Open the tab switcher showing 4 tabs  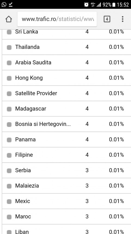tap(107, 19)
